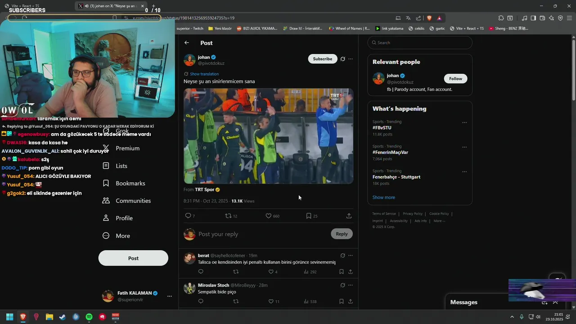The image size is (576, 324).
Task: Click the Reply button
Action: (x=342, y=234)
